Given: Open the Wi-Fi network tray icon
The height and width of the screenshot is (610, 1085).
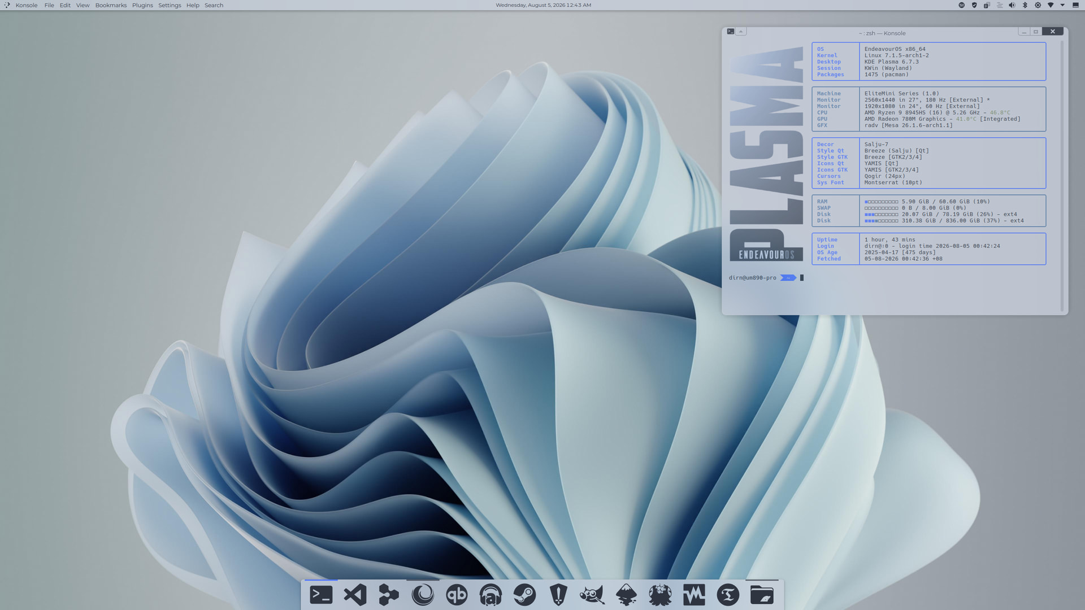Looking at the screenshot, I should [x=1051, y=5].
